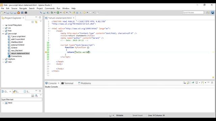The width and height of the screenshot is (216, 121).
Task: Open the debug icon dropdown arrow
Action: tap(55, 13)
